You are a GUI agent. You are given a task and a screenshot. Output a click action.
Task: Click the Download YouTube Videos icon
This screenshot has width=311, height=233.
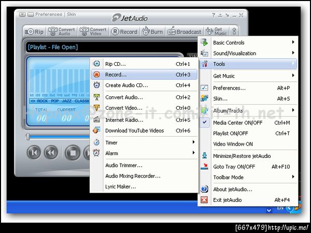[96, 130]
